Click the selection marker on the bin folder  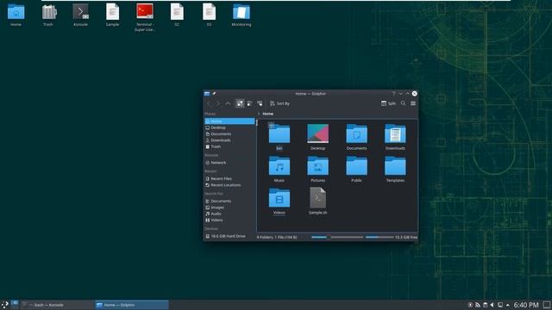click(x=271, y=125)
